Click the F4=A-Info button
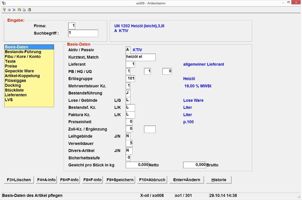This screenshot has width=302, height=200. [x=47, y=180]
